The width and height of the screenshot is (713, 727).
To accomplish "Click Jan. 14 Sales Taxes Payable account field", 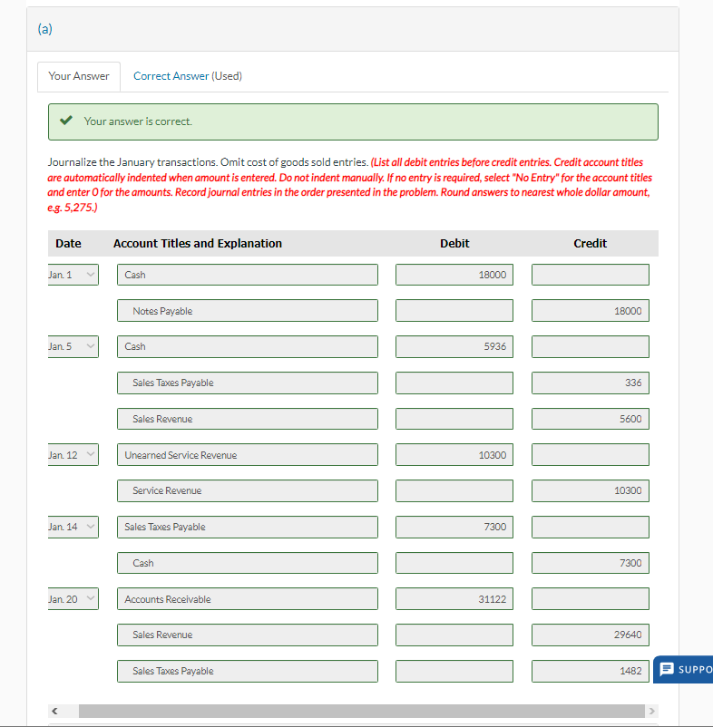I will (x=248, y=527).
